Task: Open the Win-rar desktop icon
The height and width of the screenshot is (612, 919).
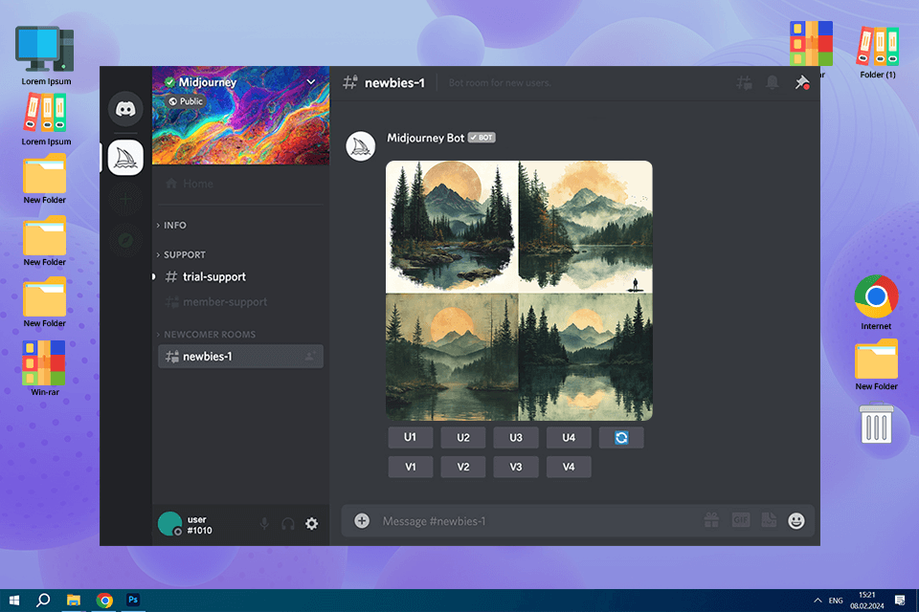Action: tap(45, 368)
